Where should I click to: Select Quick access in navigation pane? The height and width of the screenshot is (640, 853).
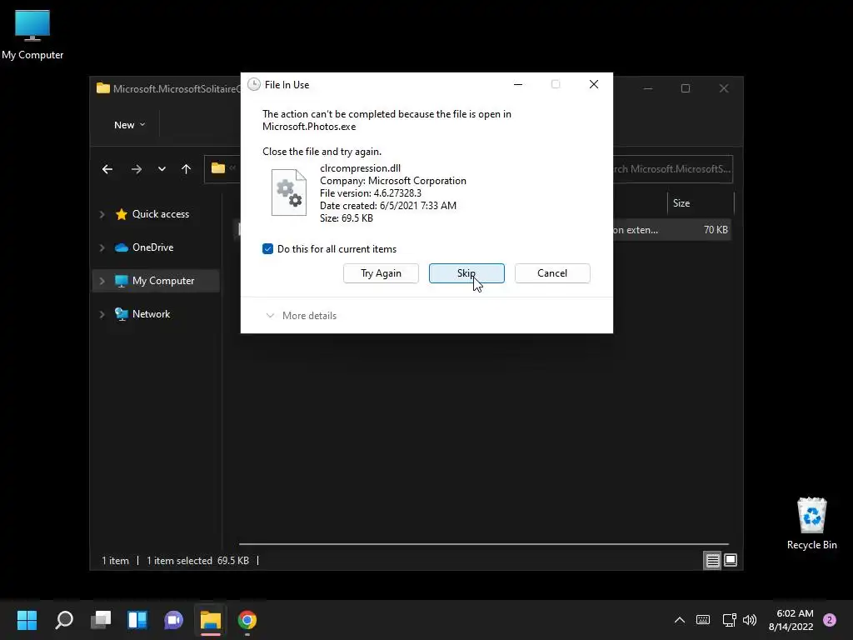pos(161,214)
